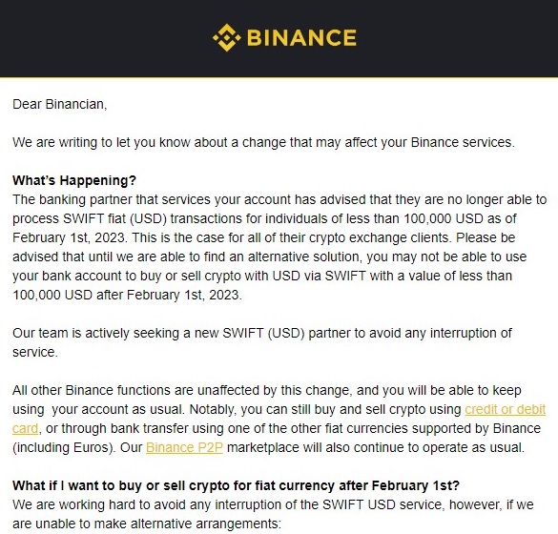Click the line starting "The banking partner"
This screenshot has height=534, width=558.
point(279,199)
